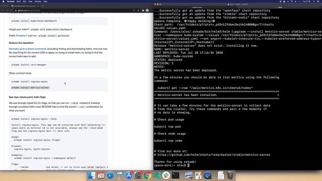Screen dimensions: 322x181
Task: Click the menu bar clock 'Tue 17:16'
Action: (306, 1)
